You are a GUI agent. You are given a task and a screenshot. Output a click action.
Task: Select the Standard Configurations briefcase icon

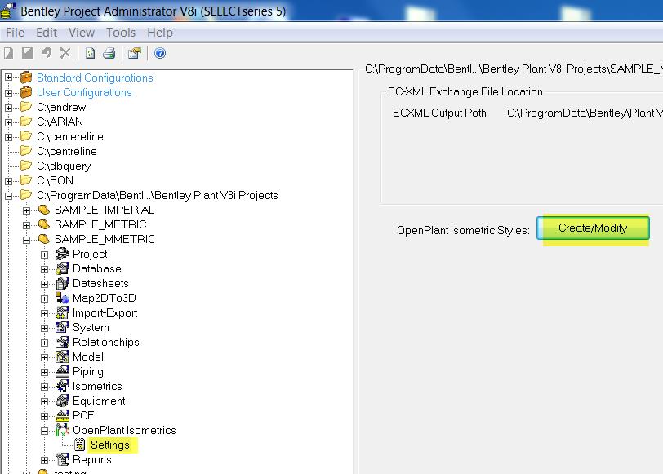coord(26,78)
